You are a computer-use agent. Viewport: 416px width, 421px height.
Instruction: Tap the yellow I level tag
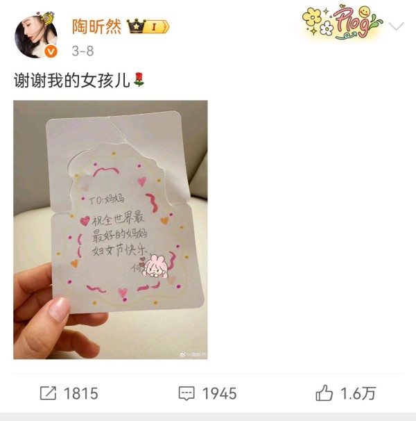pos(156,26)
